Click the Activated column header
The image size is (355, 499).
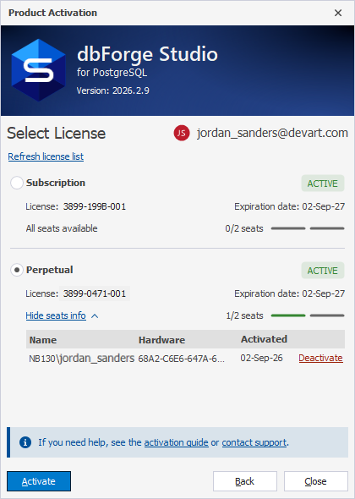(x=264, y=339)
